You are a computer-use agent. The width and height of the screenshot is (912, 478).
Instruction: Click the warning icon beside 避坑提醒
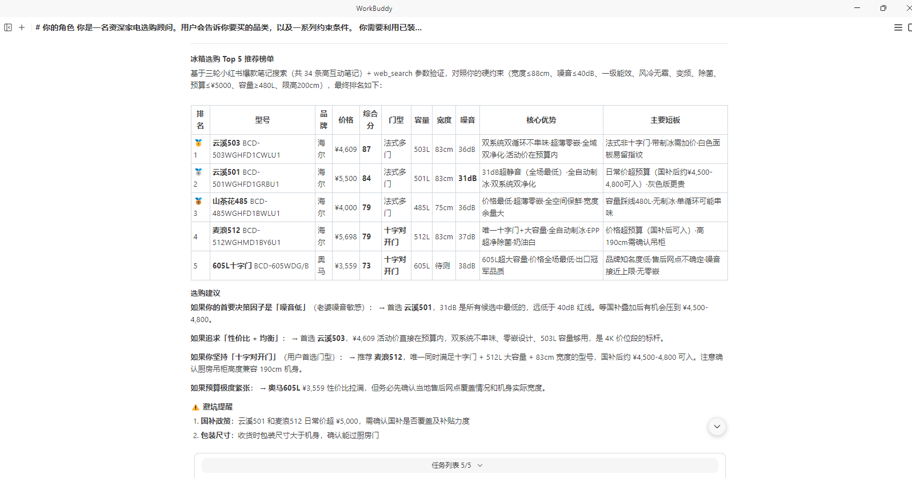(x=195, y=407)
